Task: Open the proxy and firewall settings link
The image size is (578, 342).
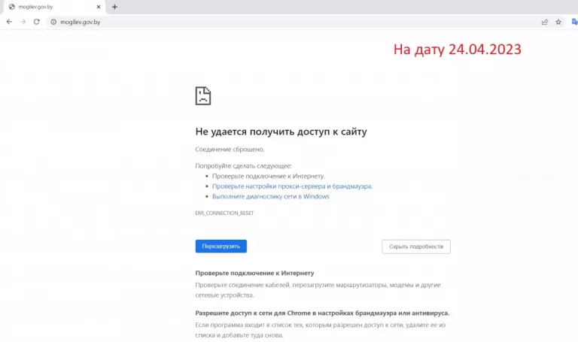Action: coord(292,186)
